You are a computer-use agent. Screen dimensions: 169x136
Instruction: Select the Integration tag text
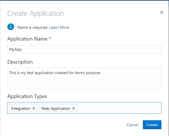coord(21,108)
